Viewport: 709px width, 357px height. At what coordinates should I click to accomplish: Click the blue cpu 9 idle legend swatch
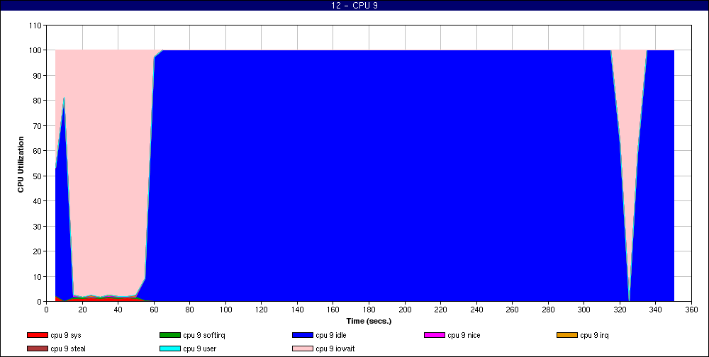pyautogui.click(x=303, y=335)
